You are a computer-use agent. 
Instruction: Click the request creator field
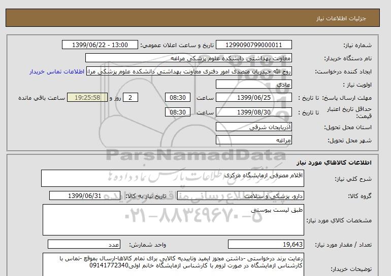point(189,71)
